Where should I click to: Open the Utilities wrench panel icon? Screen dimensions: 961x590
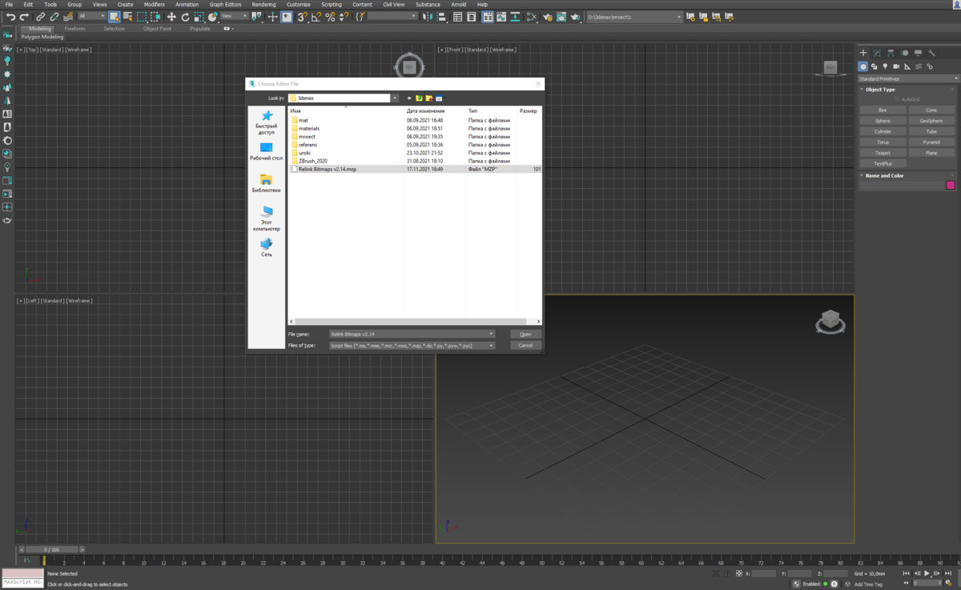pos(931,53)
